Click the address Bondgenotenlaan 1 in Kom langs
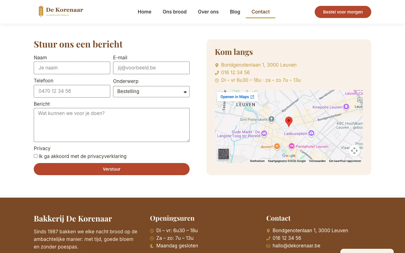Image resolution: width=405 pixels, height=253 pixels. point(259,65)
